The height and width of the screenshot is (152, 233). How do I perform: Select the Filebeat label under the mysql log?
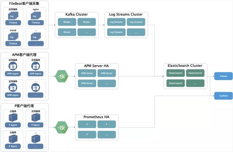point(13,43)
